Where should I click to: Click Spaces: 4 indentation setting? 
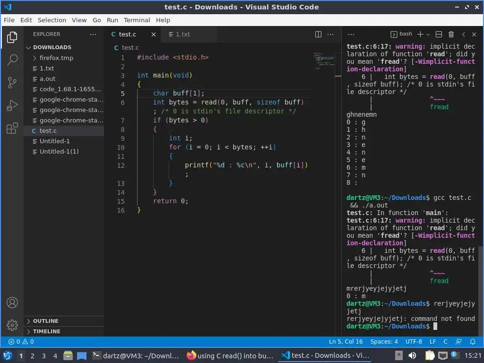point(384,342)
